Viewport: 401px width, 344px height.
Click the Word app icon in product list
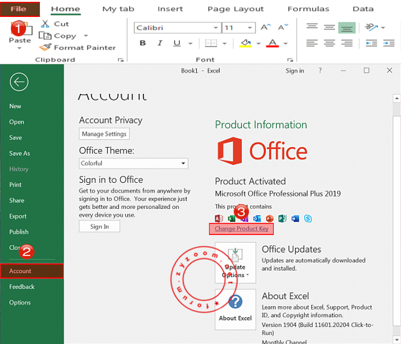point(295,219)
